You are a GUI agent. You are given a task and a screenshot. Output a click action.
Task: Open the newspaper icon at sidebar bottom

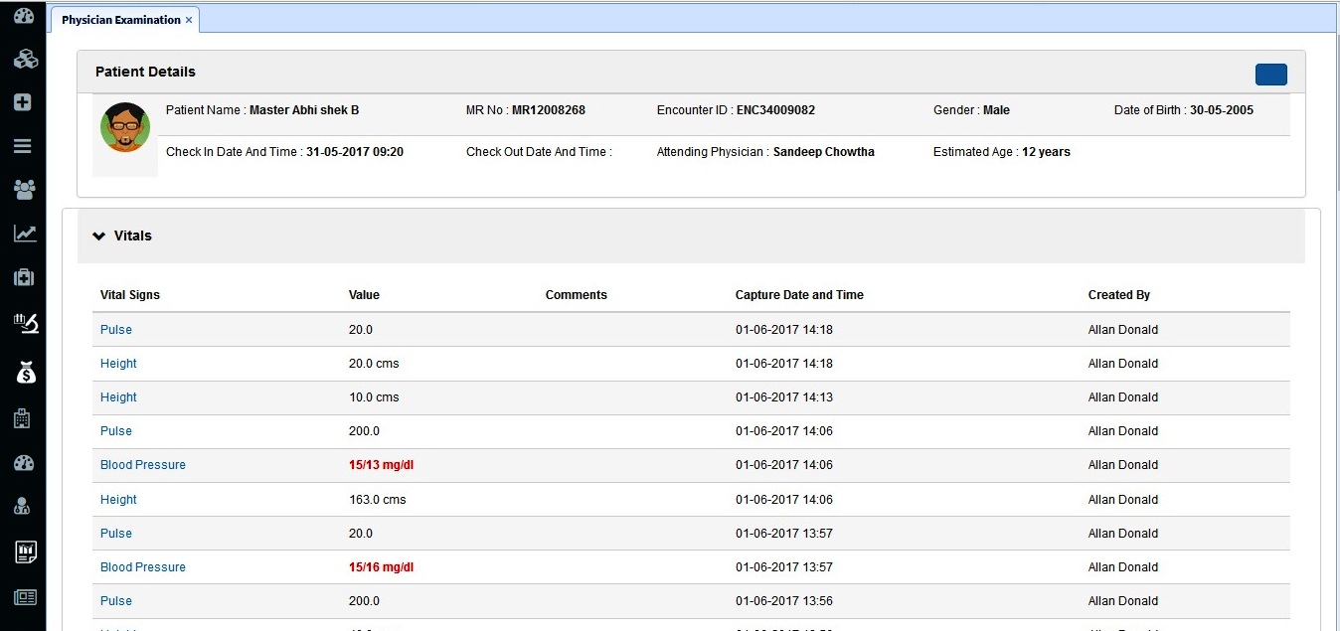[x=25, y=597]
